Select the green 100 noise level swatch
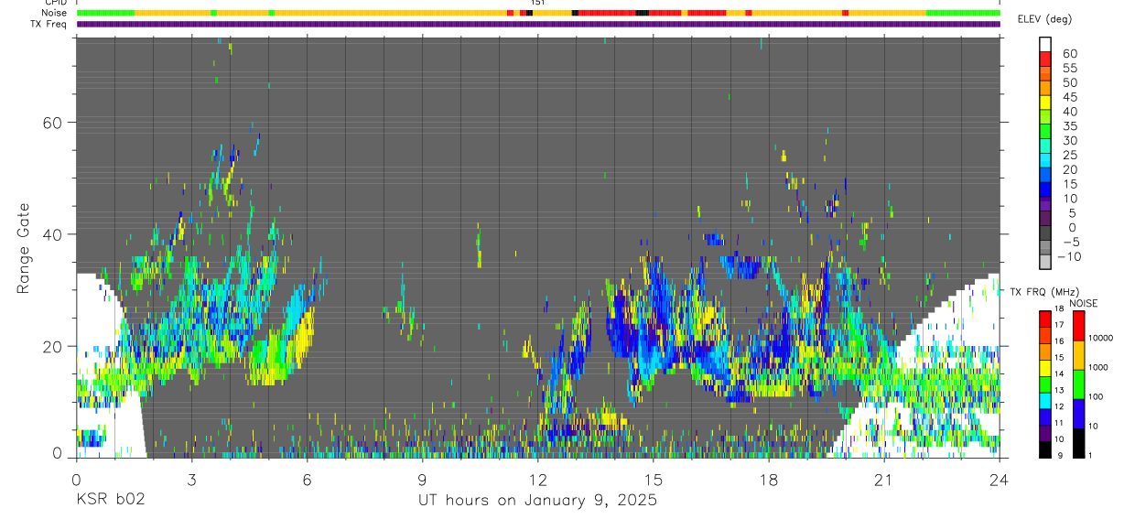This screenshot has width=1124, height=519. (1077, 384)
